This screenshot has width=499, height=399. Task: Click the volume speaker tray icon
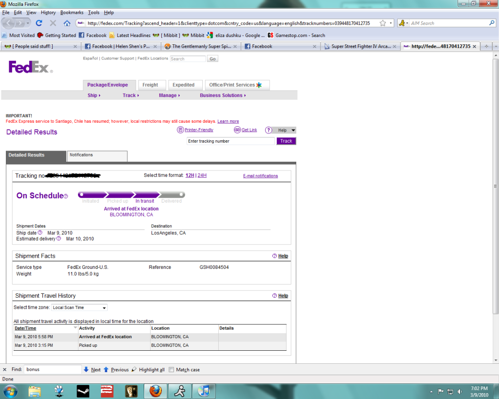pyautogui.click(x=460, y=391)
